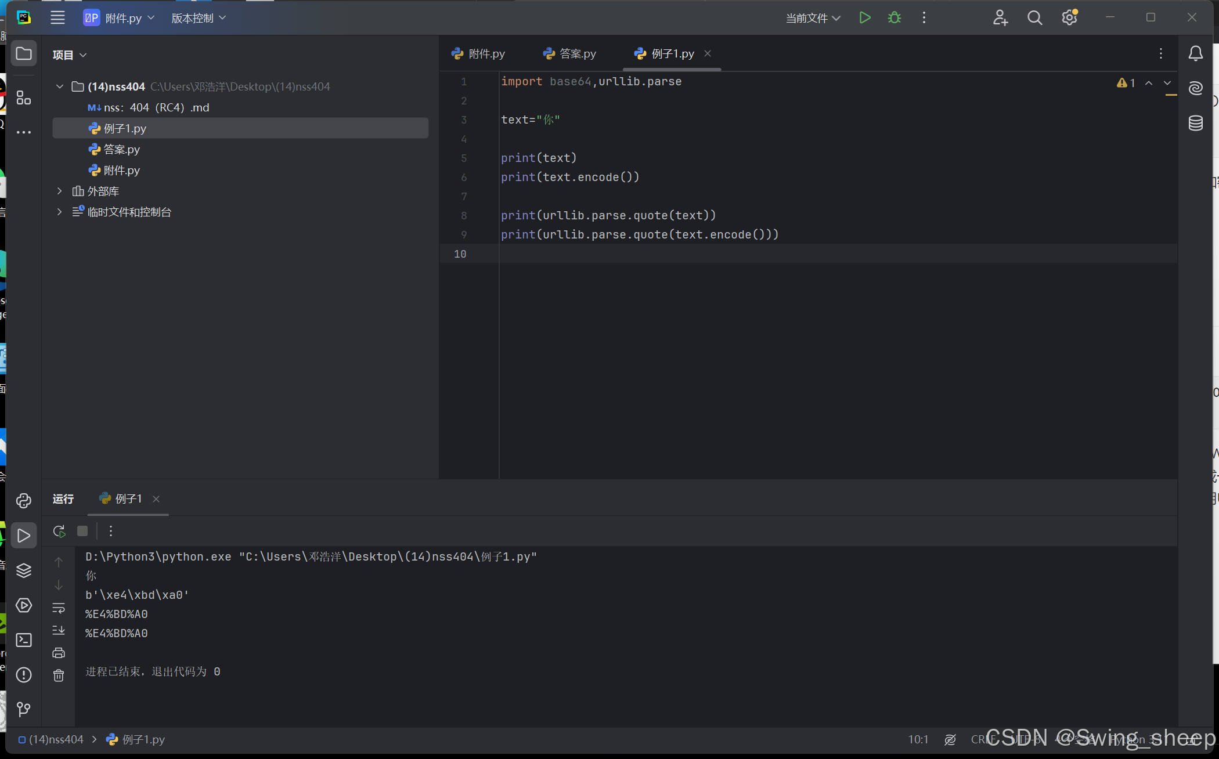The height and width of the screenshot is (759, 1219).
Task: Open the 当前文件 run configuration dropdown
Action: tap(813, 18)
